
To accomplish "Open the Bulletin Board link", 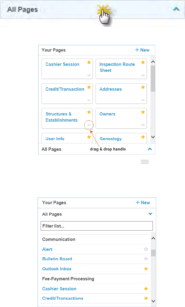I will pyautogui.click(x=57, y=259).
